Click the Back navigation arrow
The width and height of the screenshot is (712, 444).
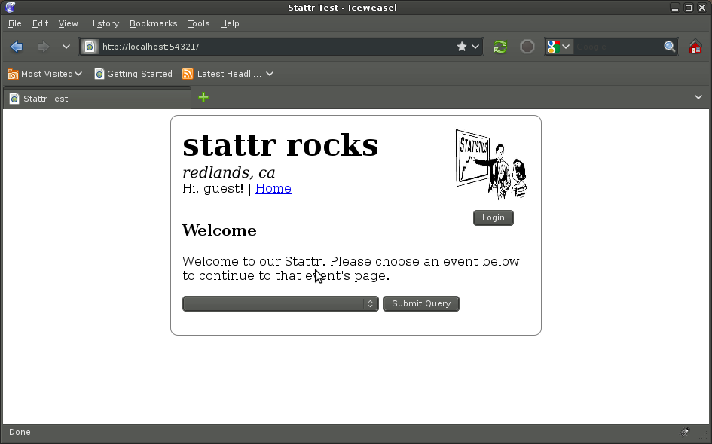tap(16, 46)
